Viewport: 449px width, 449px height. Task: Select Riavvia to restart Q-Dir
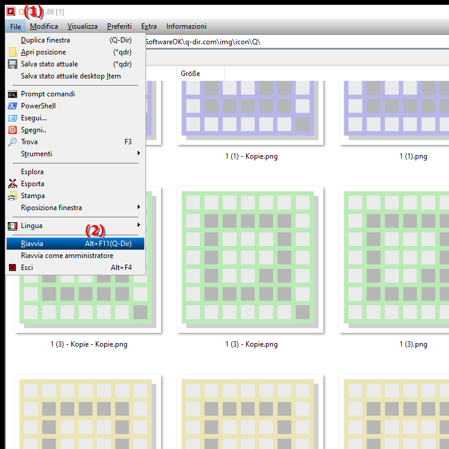pos(75,244)
